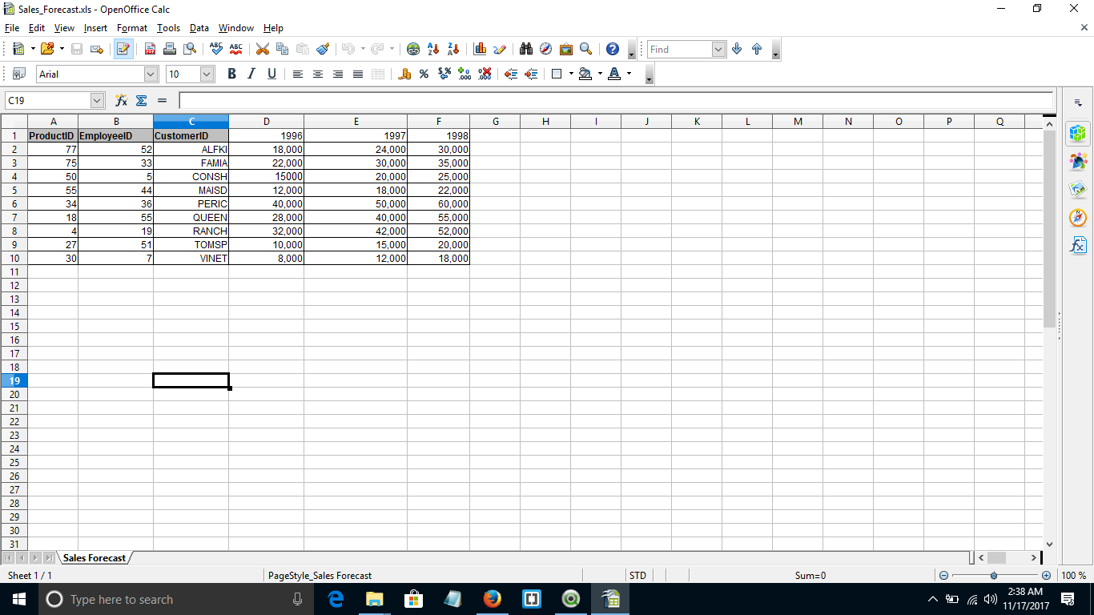
Task: Center cell contents horizontally
Action: (x=318, y=74)
